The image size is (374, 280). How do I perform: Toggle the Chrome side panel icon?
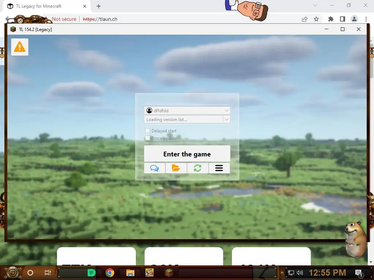343,19
